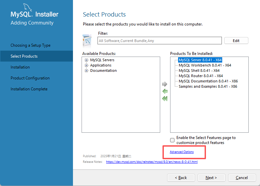Cancel the MySQL installation
The image size is (260, 186).
242,178
